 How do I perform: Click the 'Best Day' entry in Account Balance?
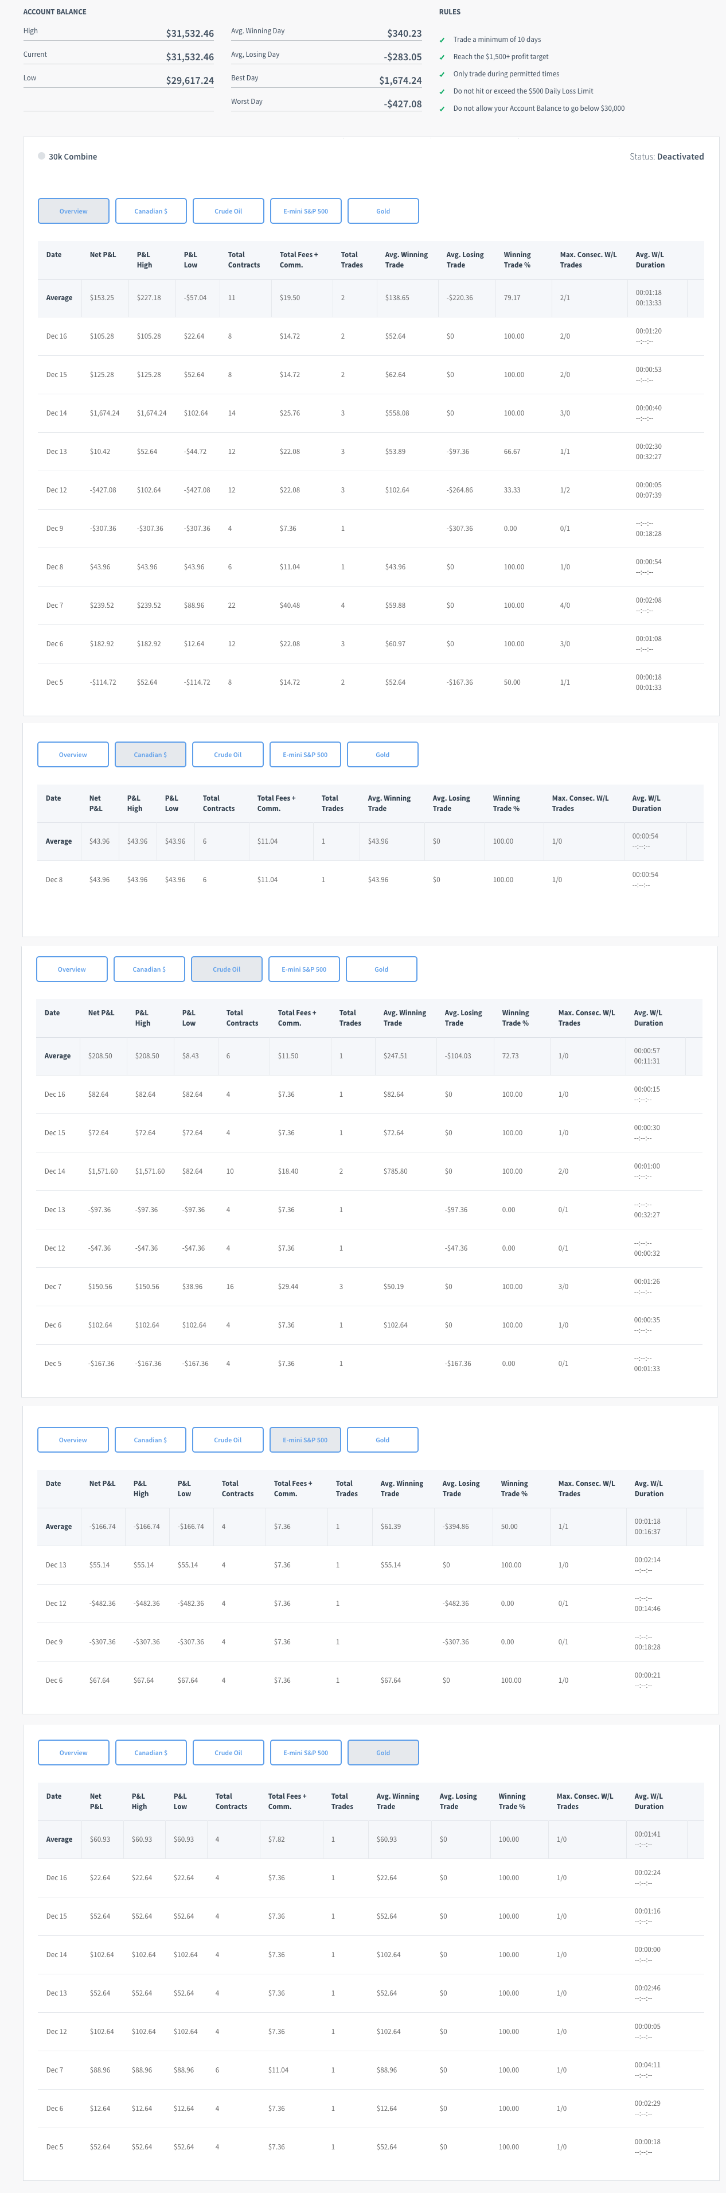point(244,78)
